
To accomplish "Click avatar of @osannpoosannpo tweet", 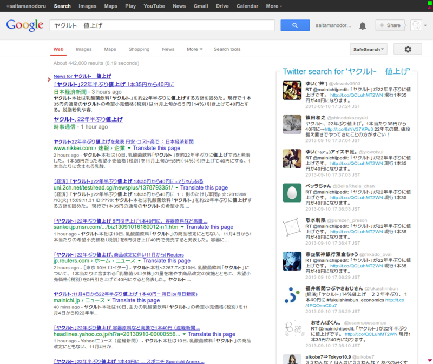I will click(x=294, y=328).
